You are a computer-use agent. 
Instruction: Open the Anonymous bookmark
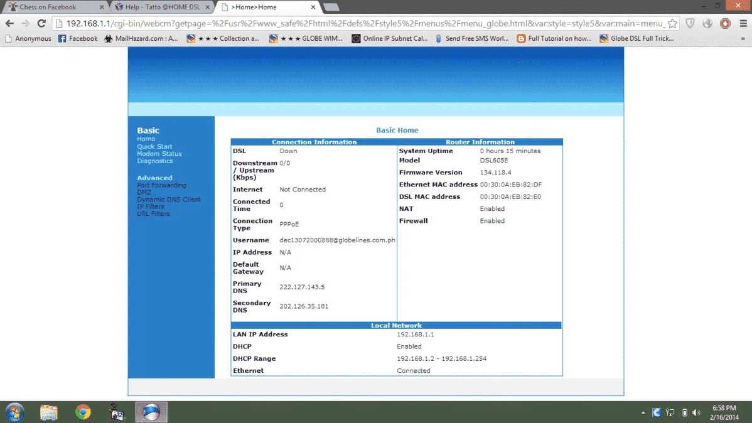[x=28, y=38]
